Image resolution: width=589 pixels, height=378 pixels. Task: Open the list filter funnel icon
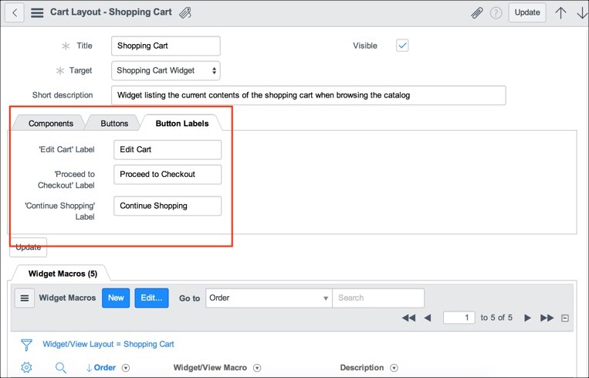tap(26, 345)
